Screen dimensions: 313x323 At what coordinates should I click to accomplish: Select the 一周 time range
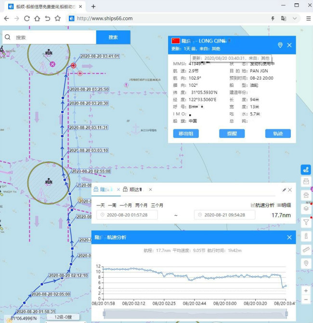click(x=112, y=205)
